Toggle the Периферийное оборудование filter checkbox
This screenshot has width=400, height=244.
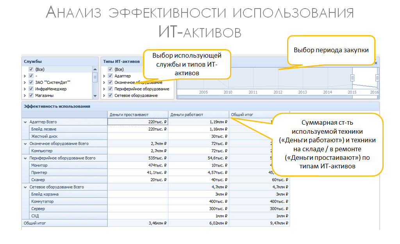pyautogui.click(x=110, y=89)
